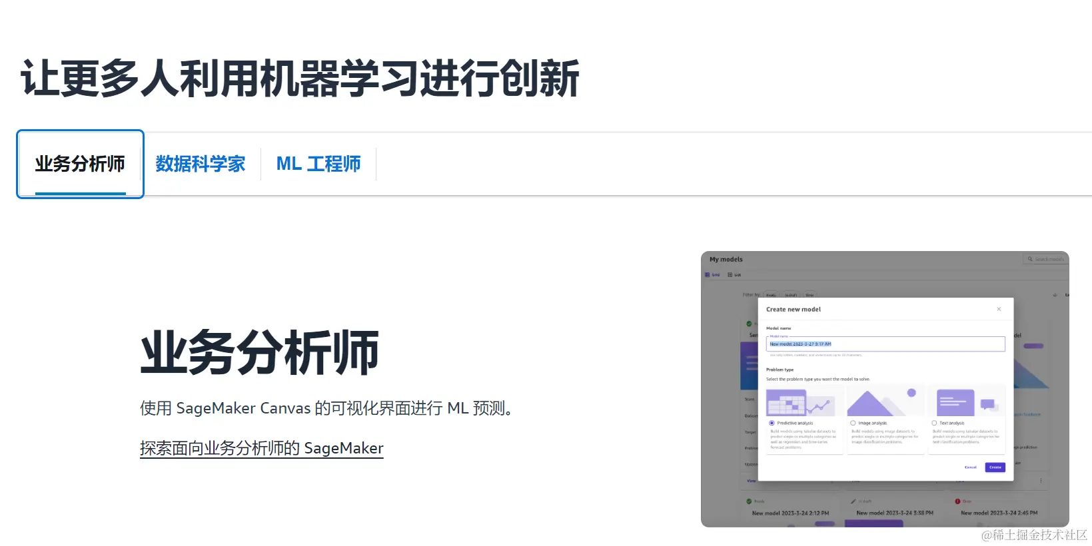The width and height of the screenshot is (1092, 546).
Task: Select the Image analysis radio button
Action: (x=853, y=423)
